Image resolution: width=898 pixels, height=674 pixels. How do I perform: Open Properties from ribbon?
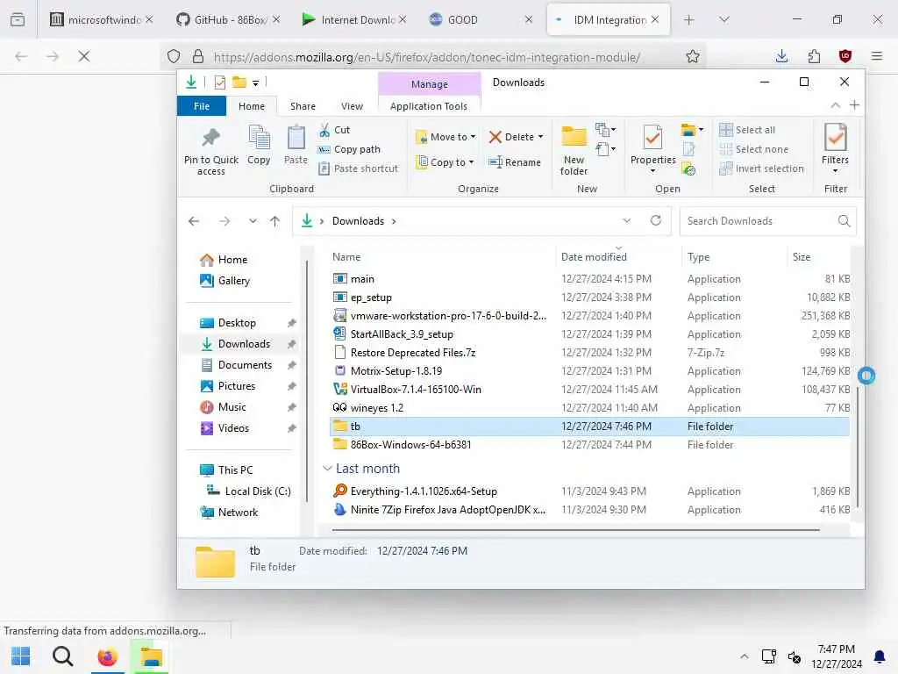click(x=652, y=149)
